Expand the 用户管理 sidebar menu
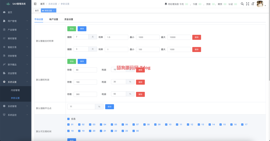 (x=16, y=21)
